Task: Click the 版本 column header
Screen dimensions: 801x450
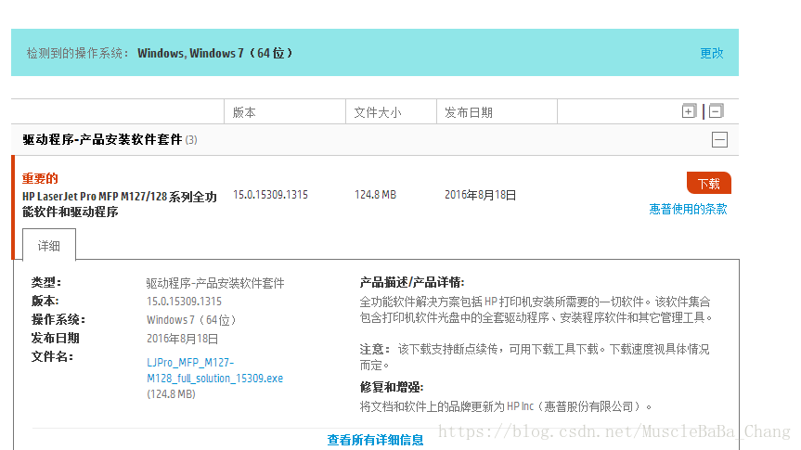Action: [244, 112]
